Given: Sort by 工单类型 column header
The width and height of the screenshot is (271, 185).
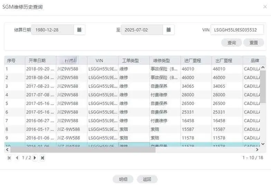Looking at the screenshot, I should point(134,60).
